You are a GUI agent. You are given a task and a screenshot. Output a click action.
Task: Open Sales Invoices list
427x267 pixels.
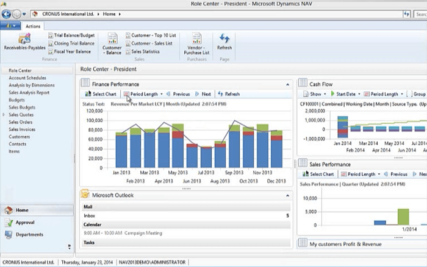click(22, 130)
